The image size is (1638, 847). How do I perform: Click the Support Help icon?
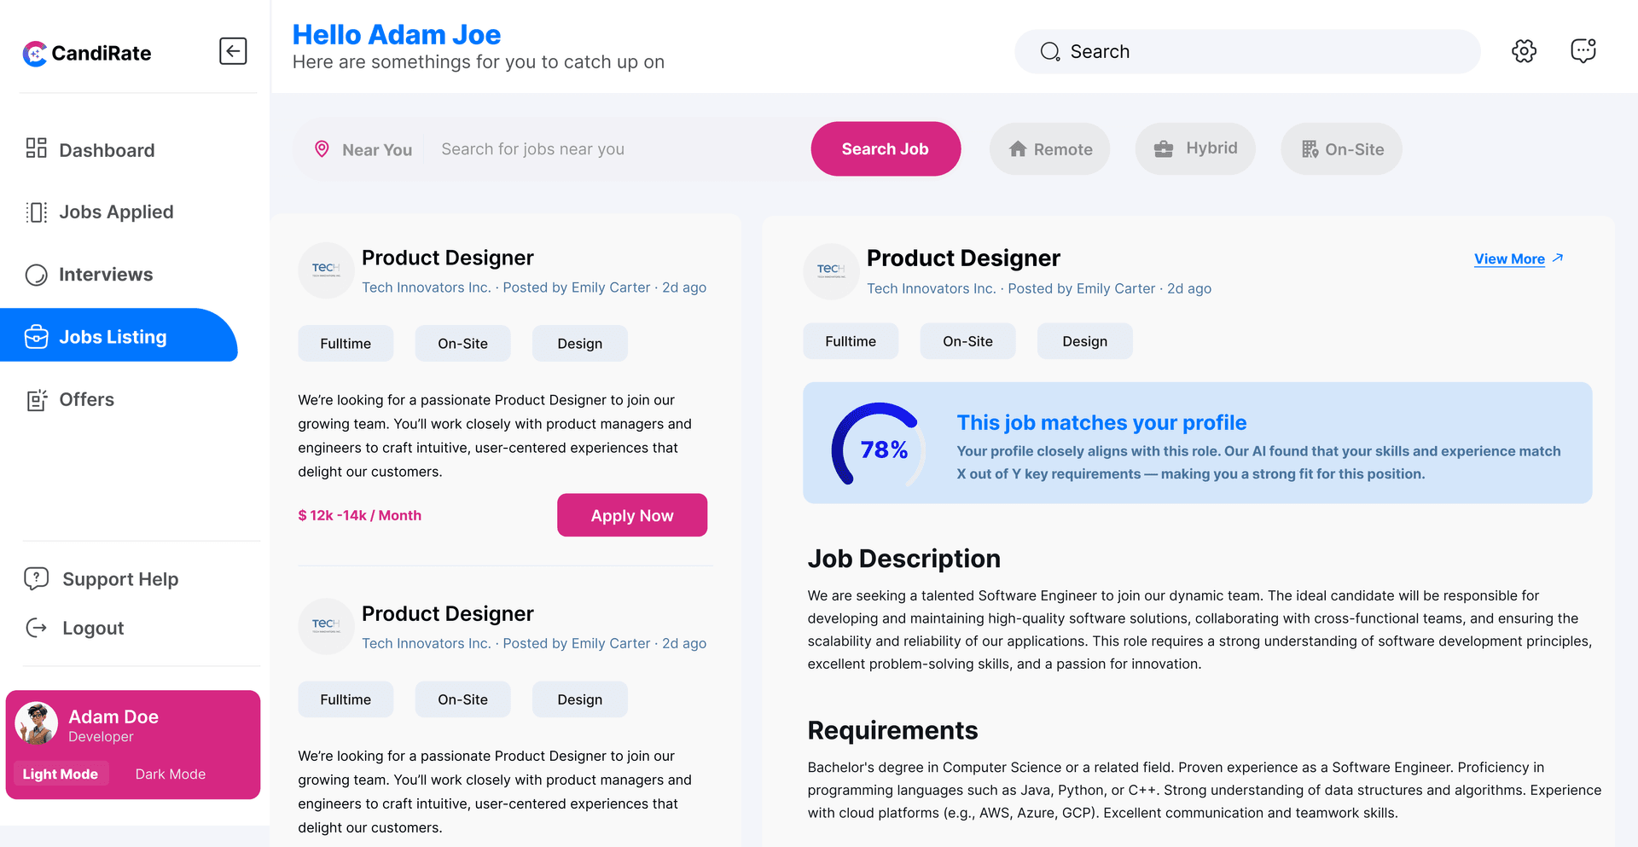35,578
